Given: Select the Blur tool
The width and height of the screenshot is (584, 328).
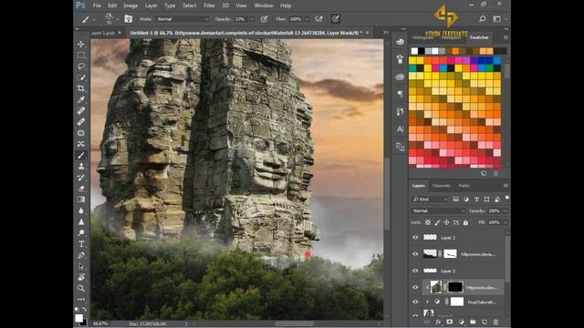Looking at the screenshot, I should click(x=81, y=210).
